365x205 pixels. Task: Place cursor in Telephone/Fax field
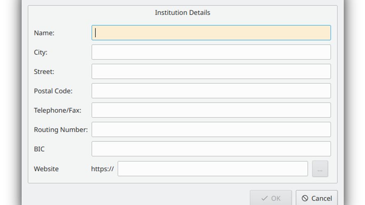tap(211, 110)
